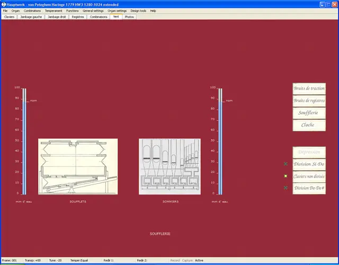Screen dimensions: 339x265
Task: Expand the General settings menu
Action: coord(93,11)
